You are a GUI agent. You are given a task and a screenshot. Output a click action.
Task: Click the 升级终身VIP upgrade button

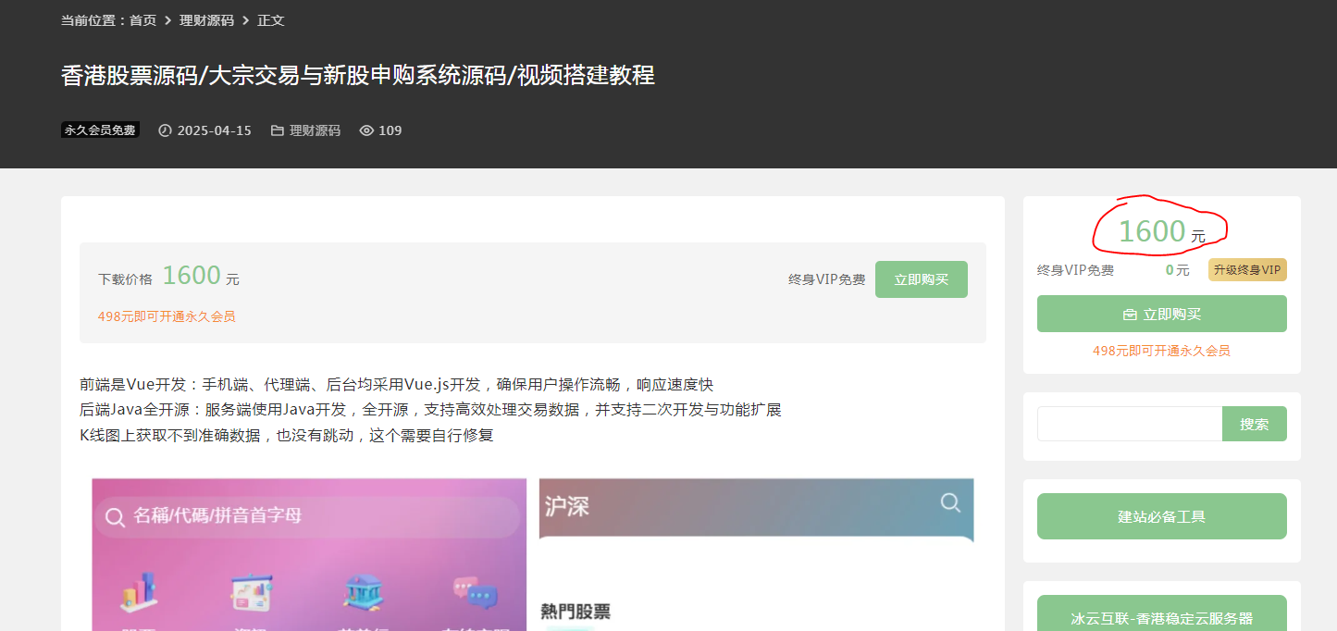(x=1246, y=270)
